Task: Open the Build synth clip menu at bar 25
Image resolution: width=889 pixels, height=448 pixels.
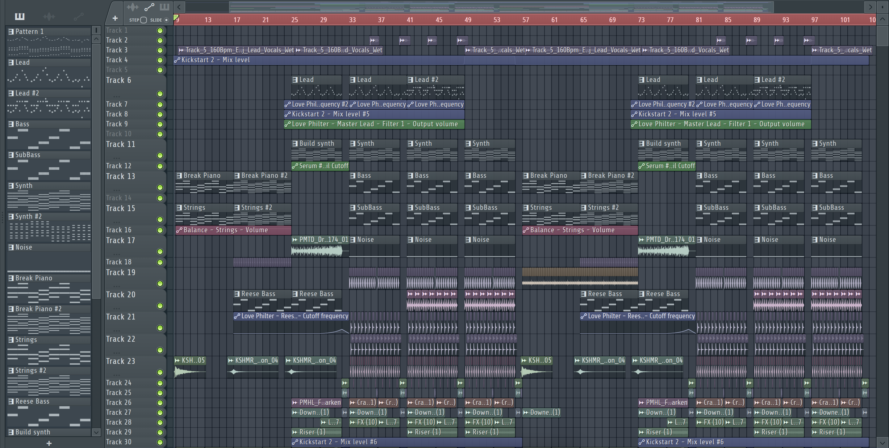Action: [295, 144]
